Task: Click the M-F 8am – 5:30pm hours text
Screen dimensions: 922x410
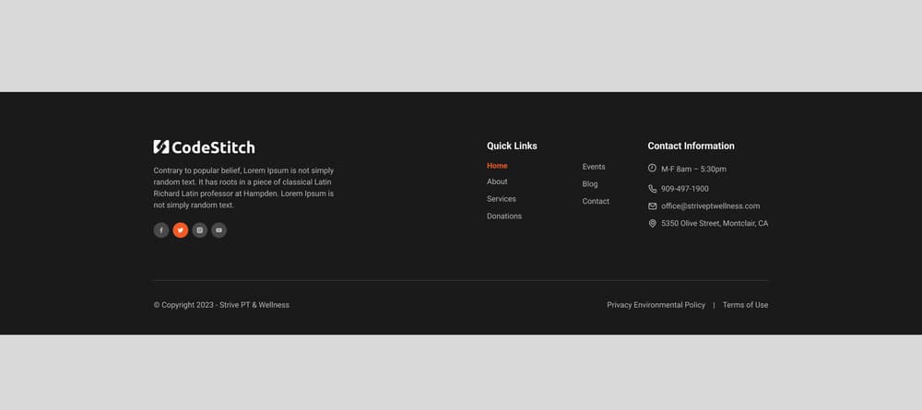Action: (x=693, y=170)
